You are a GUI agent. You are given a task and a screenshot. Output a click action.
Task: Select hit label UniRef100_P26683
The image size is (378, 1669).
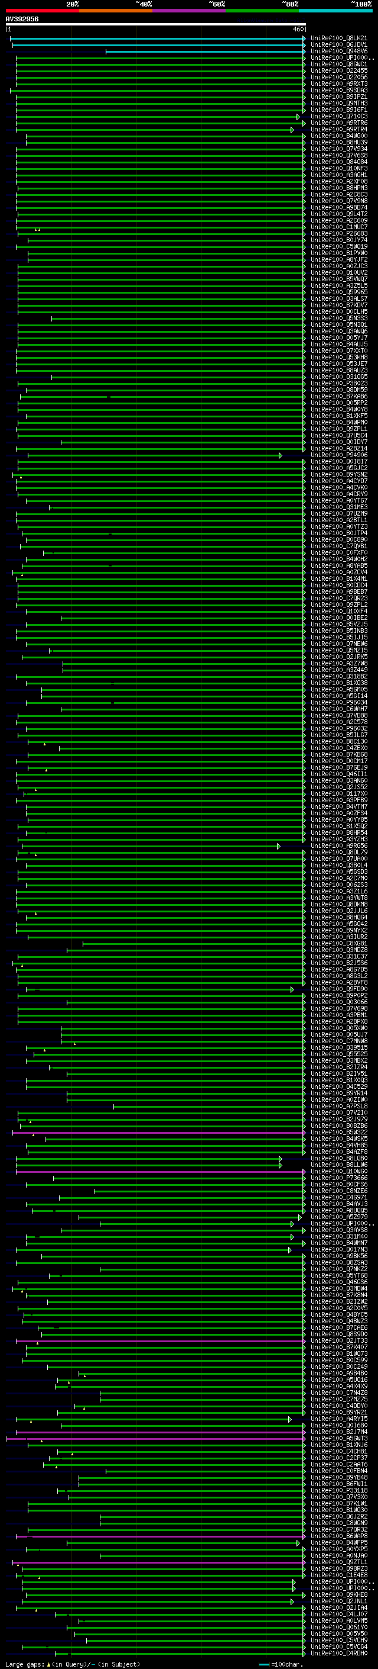pos(339,234)
